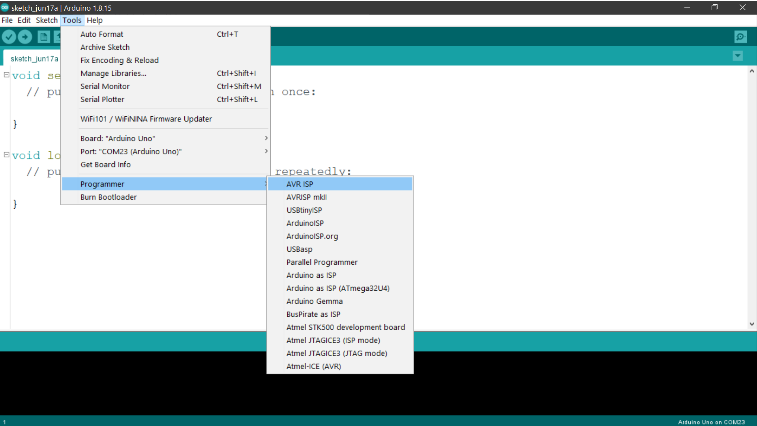Click editor scrollbar down arrow
The image size is (757, 426).
(x=752, y=324)
